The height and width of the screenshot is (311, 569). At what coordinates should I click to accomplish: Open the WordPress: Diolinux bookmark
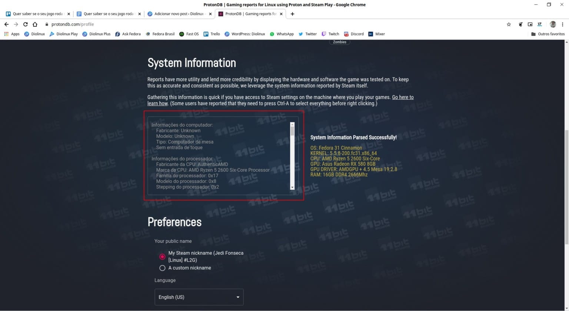244,34
